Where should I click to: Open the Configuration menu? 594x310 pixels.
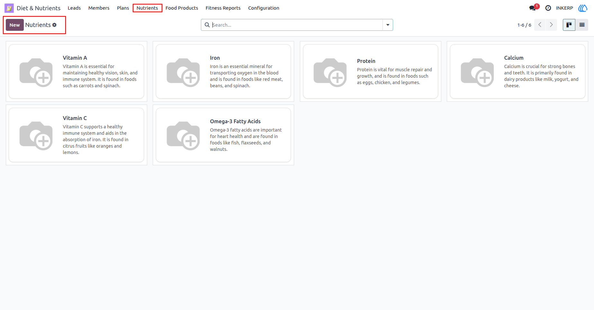[x=264, y=8]
